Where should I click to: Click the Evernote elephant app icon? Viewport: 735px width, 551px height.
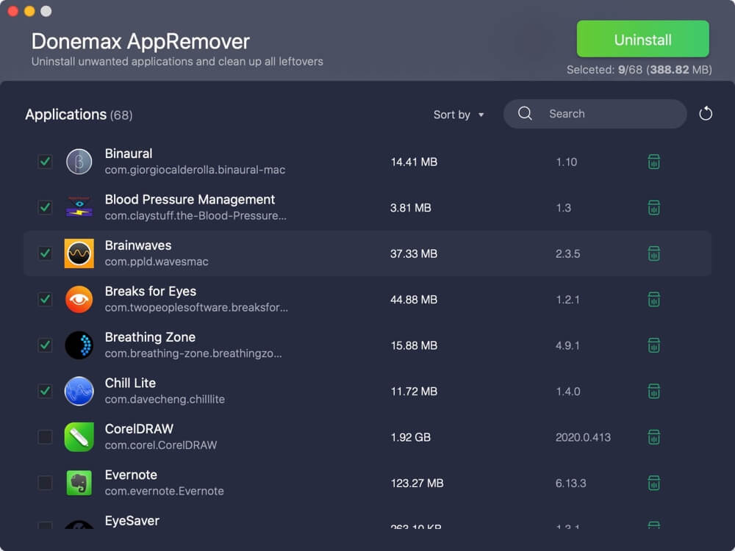tap(79, 483)
